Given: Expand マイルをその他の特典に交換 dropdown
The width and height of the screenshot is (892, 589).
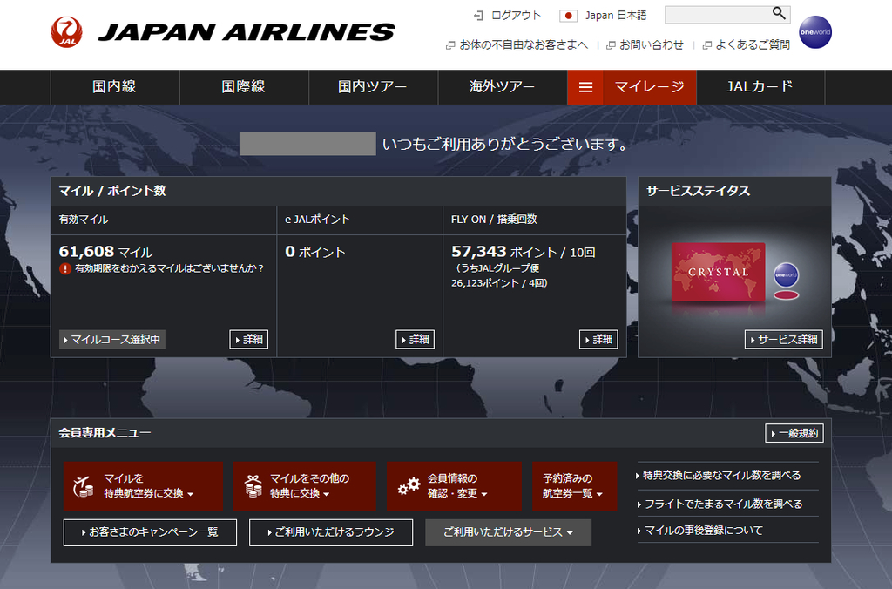Looking at the screenshot, I should 304,486.
